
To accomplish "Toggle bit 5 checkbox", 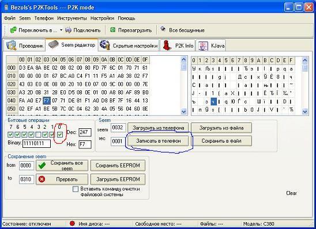I will tap(24, 134).
